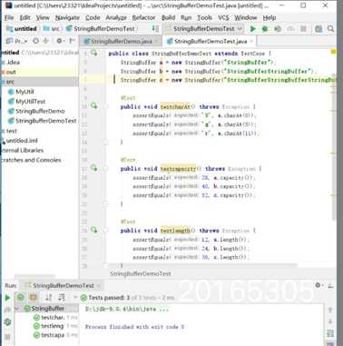The height and width of the screenshot is (346, 343).
Task: Select the src folder in project tree
Action: click(x=10, y=82)
